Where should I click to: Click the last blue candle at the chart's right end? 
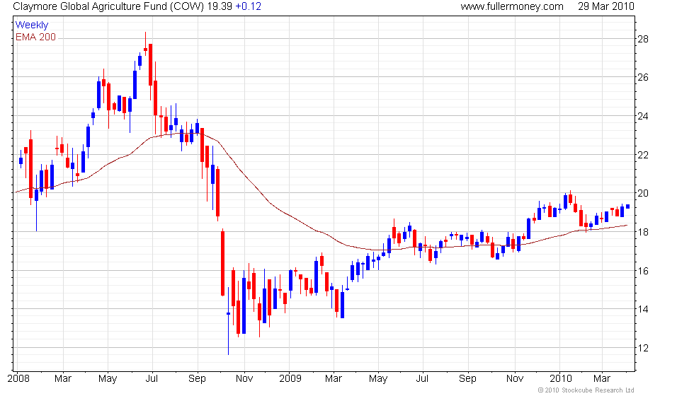click(627, 206)
